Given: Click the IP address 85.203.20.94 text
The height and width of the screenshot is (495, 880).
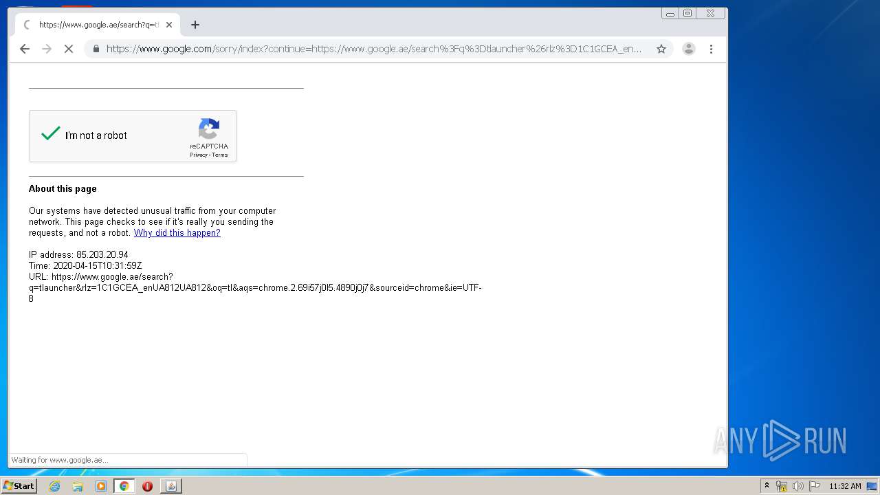Looking at the screenshot, I should click(78, 254).
